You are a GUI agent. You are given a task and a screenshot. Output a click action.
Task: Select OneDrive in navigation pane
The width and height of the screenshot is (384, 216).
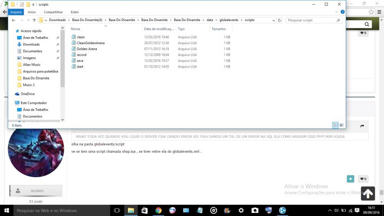point(28,94)
